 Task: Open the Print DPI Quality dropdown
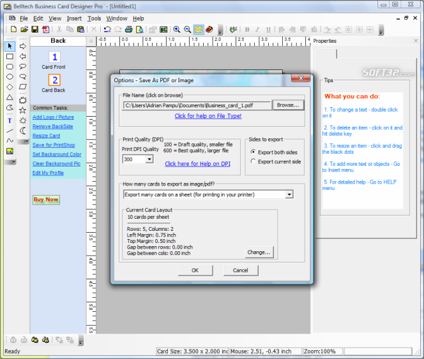(149, 159)
